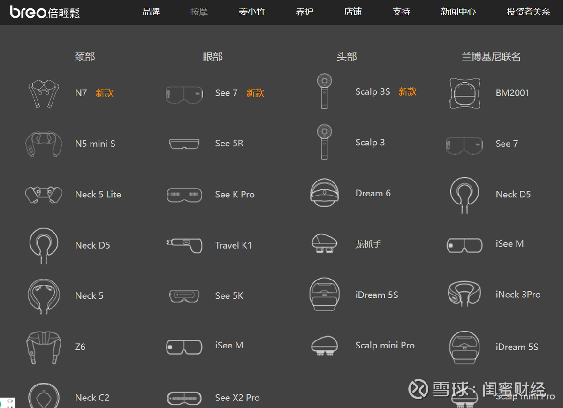
Task: Open the 投资者关系 menu
Action: pos(529,12)
